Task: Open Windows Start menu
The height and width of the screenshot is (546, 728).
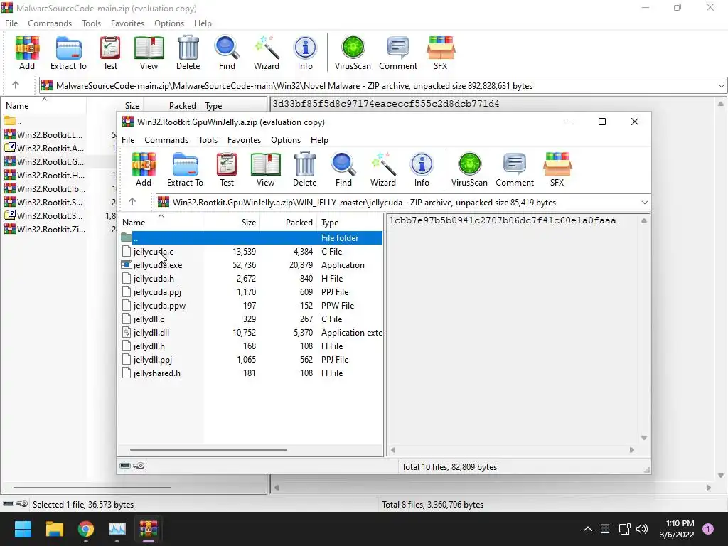Action: click(x=23, y=529)
